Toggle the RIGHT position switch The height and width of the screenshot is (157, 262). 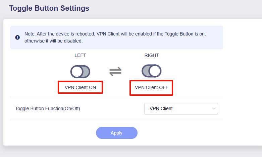(152, 71)
